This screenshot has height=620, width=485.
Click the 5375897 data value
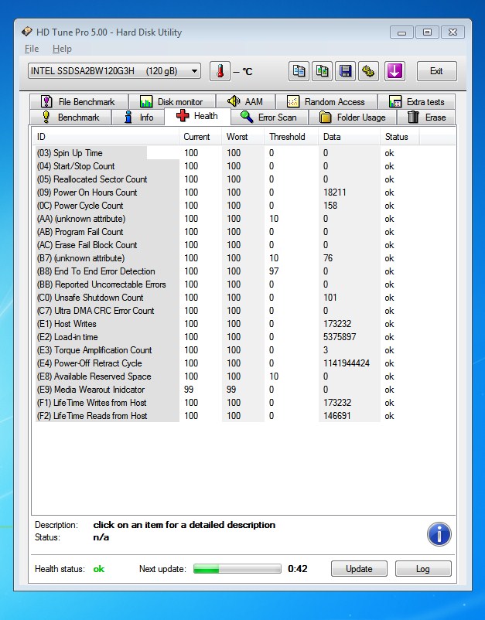pyautogui.click(x=340, y=337)
